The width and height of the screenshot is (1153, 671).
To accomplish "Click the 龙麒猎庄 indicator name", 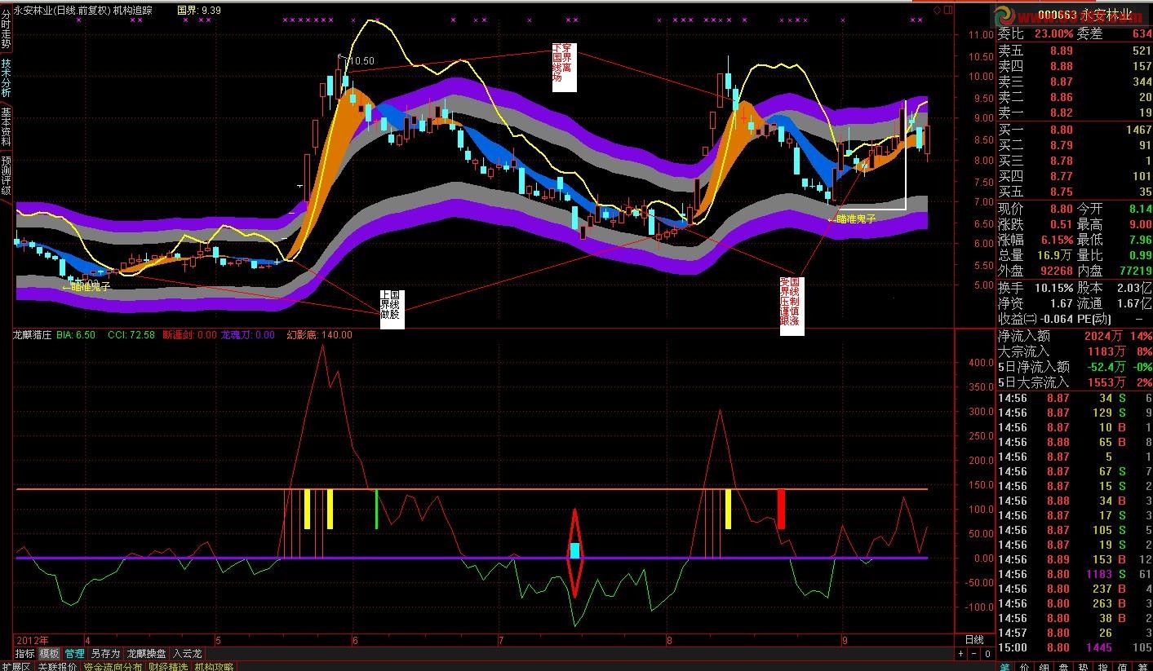I will [x=32, y=334].
